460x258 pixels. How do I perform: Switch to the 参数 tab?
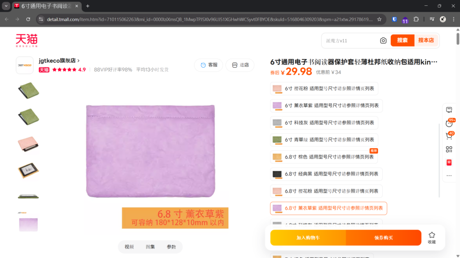tap(171, 247)
